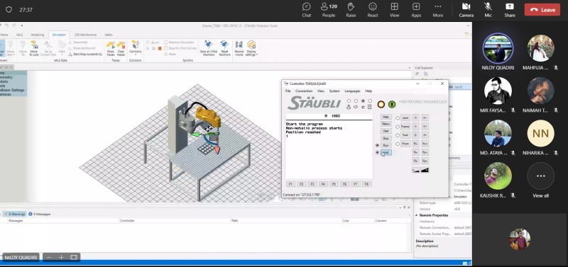Switch to the Modeling ribbon tab
Viewport: 568px width, 267px height.
38,35
